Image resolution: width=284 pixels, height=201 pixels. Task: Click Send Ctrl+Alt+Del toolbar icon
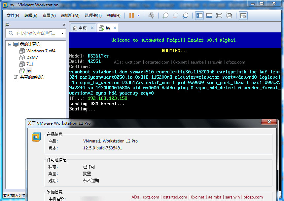click(151, 16)
